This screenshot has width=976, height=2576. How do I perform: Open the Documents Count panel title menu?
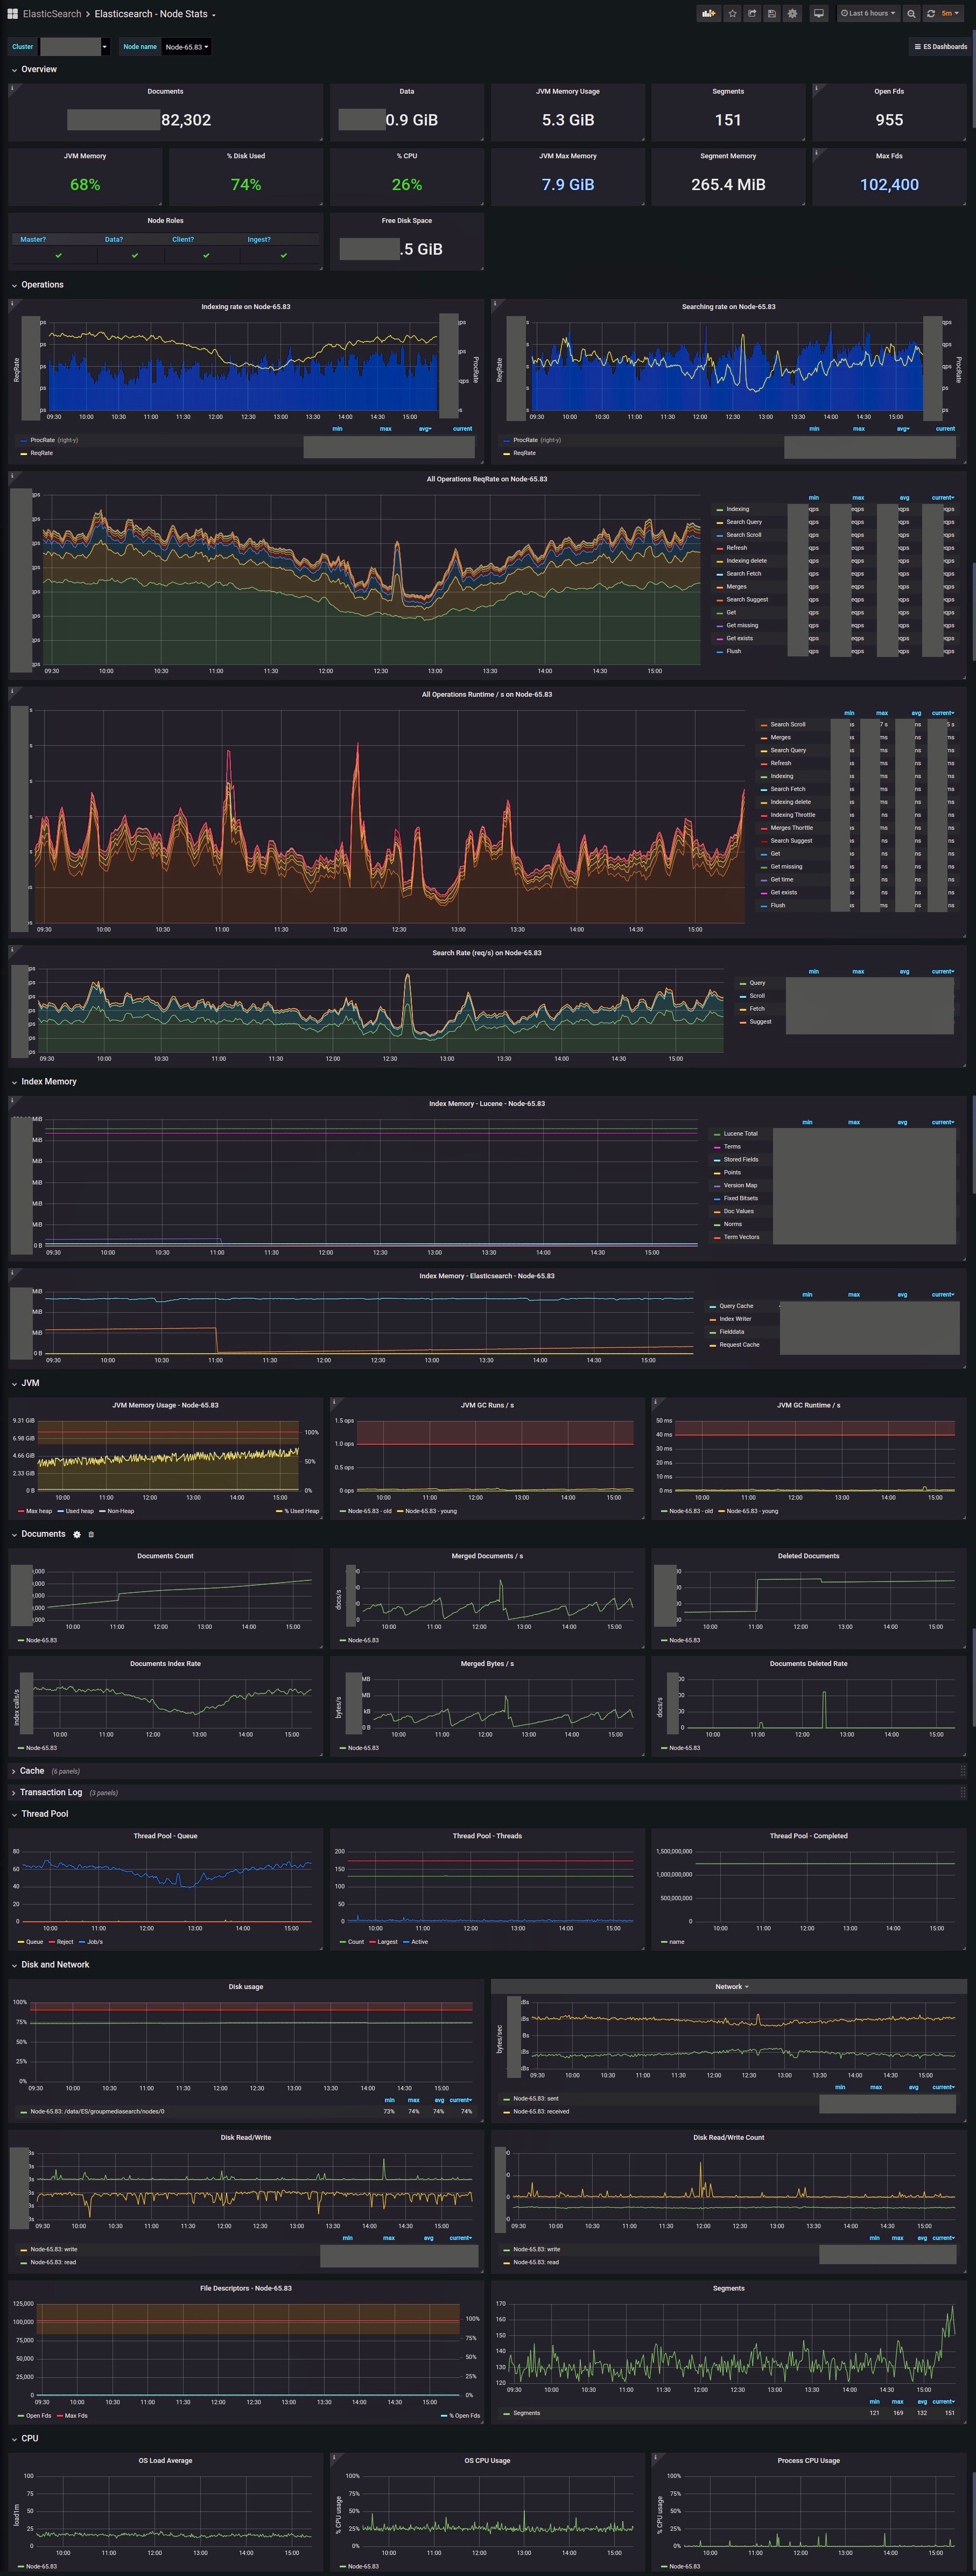pos(165,1556)
